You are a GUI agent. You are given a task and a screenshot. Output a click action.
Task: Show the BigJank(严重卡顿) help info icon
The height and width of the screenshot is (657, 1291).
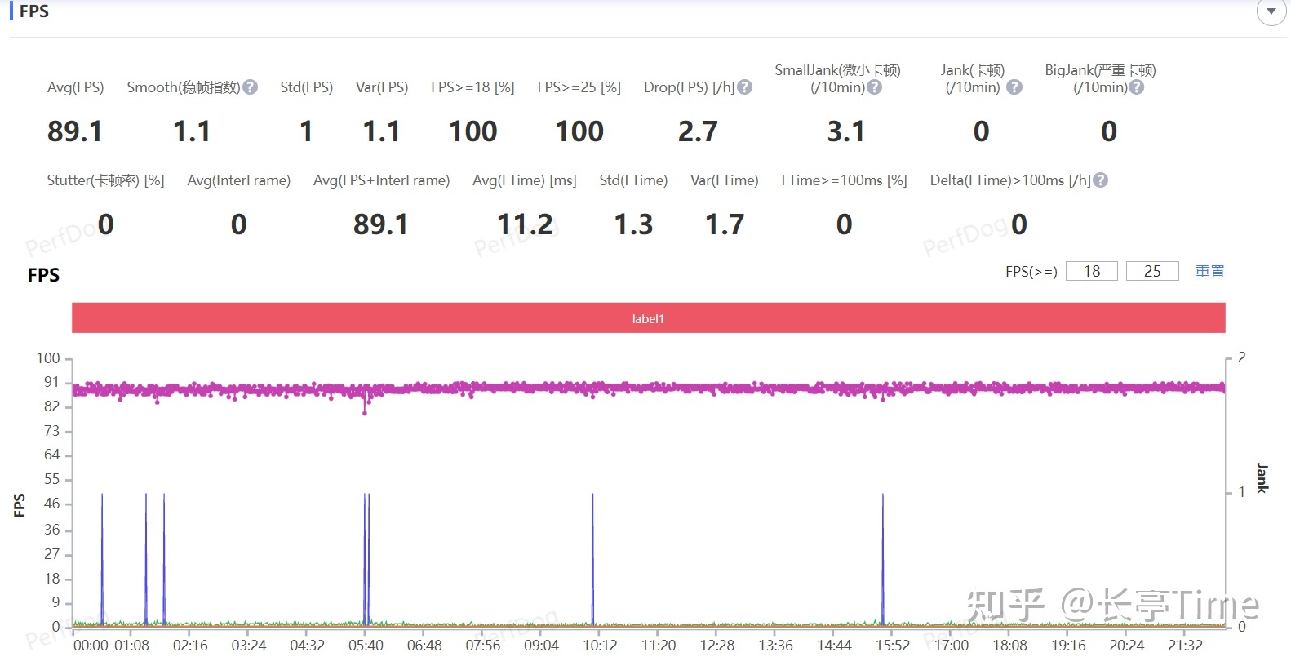[x=1136, y=87]
